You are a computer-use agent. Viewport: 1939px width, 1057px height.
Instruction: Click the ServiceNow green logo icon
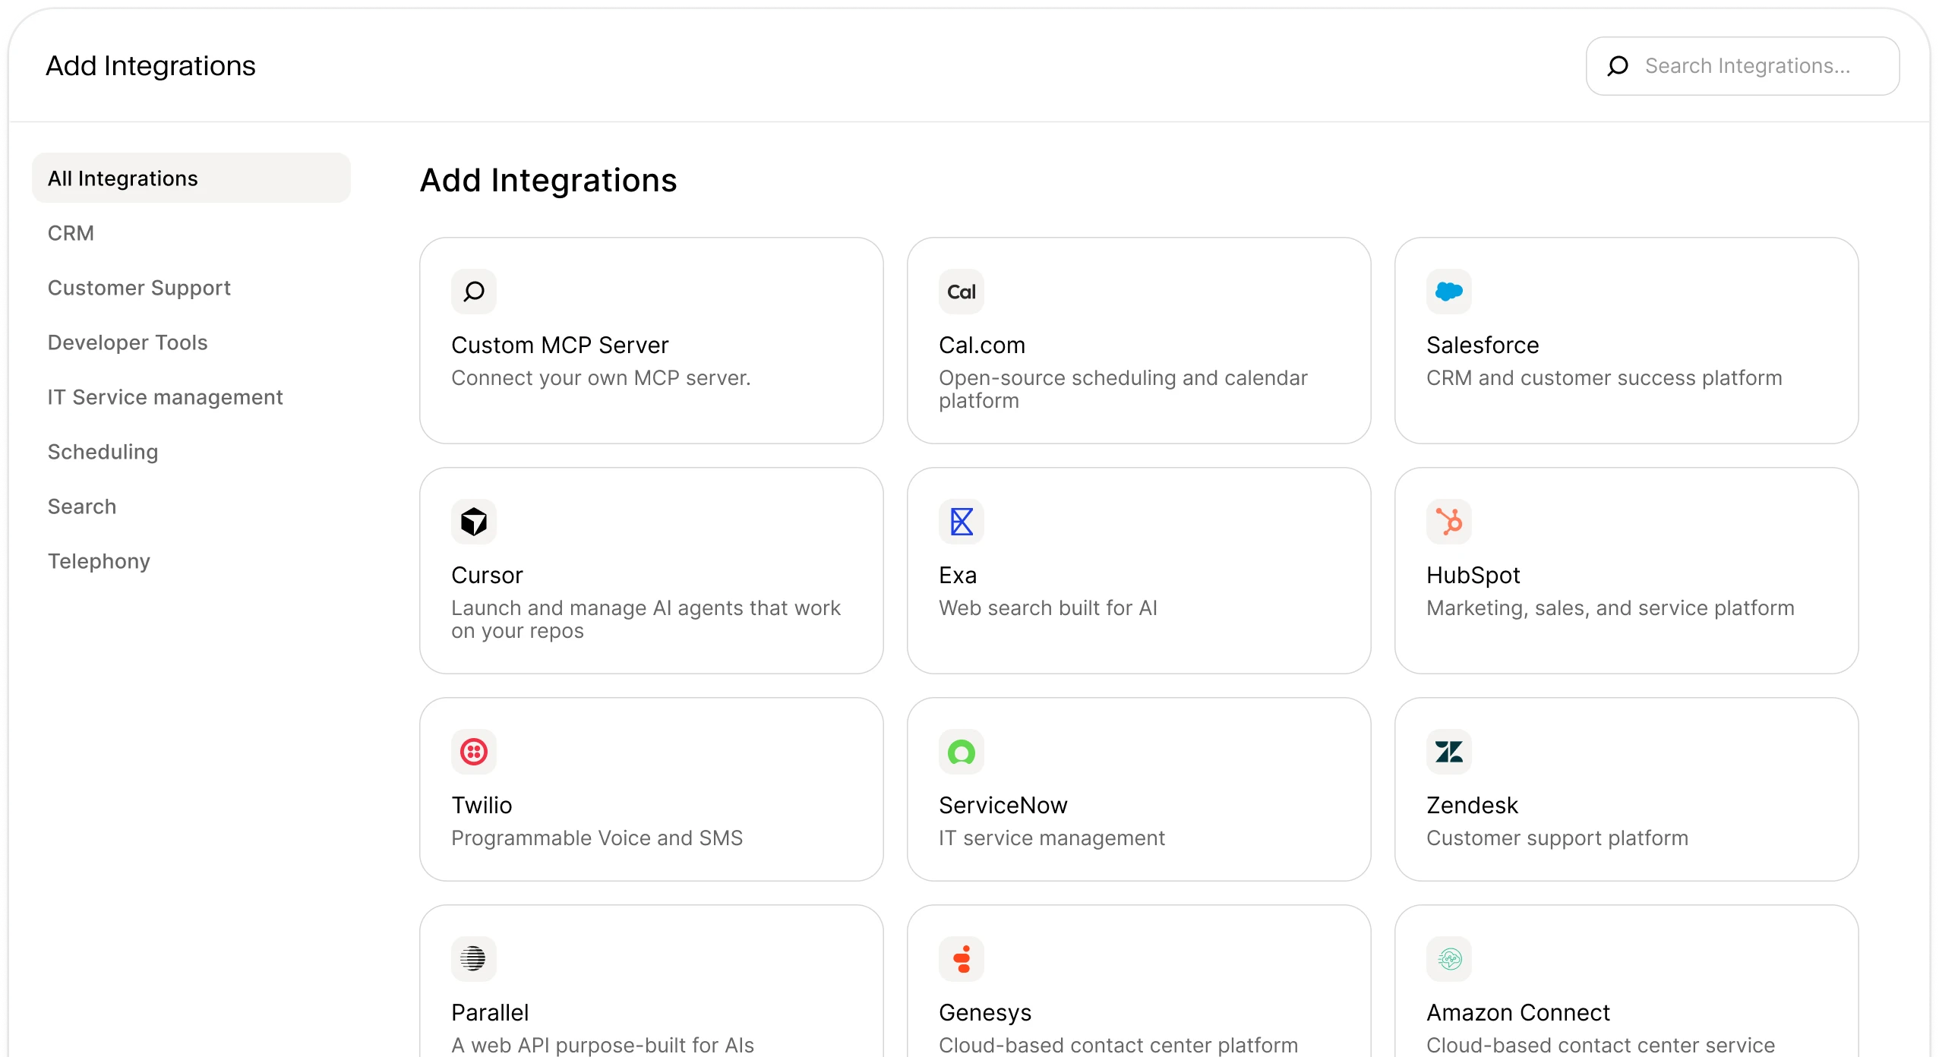tap(962, 752)
